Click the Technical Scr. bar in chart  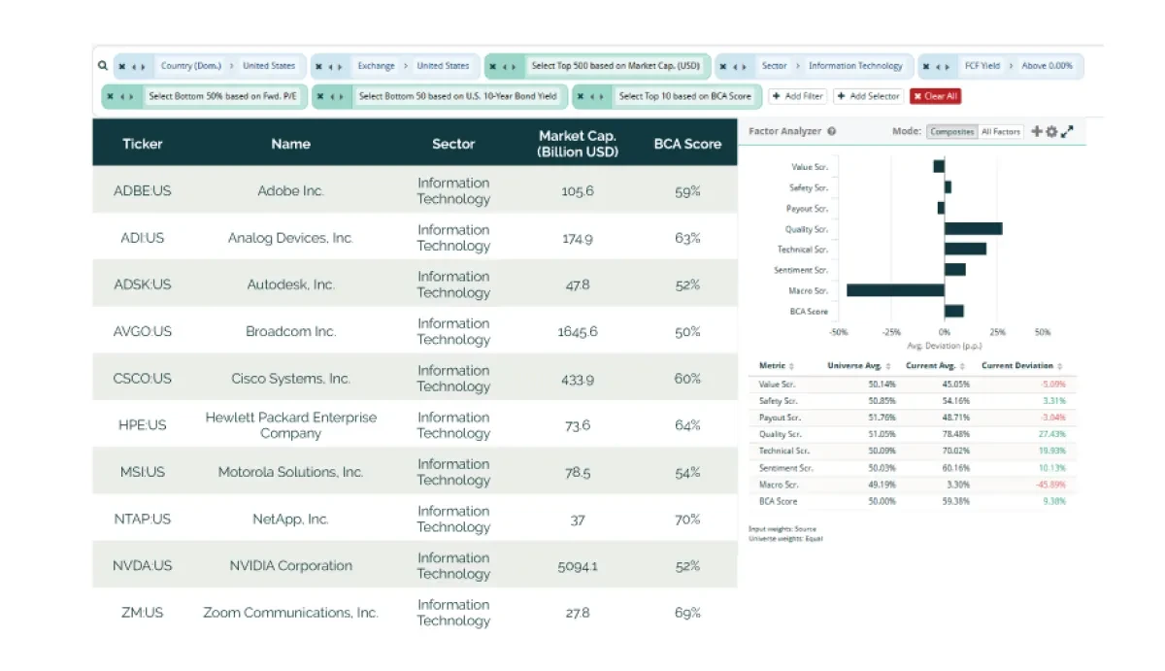965,249
